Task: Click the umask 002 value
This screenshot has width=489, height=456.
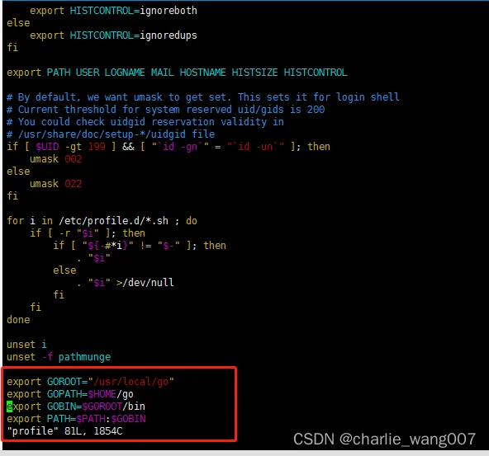Action: pyautogui.click(x=74, y=159)
